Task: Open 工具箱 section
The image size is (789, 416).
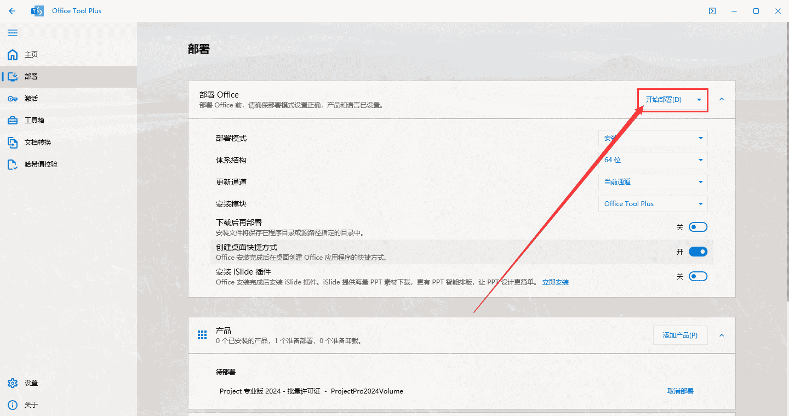Action: (x=68, y=121)
